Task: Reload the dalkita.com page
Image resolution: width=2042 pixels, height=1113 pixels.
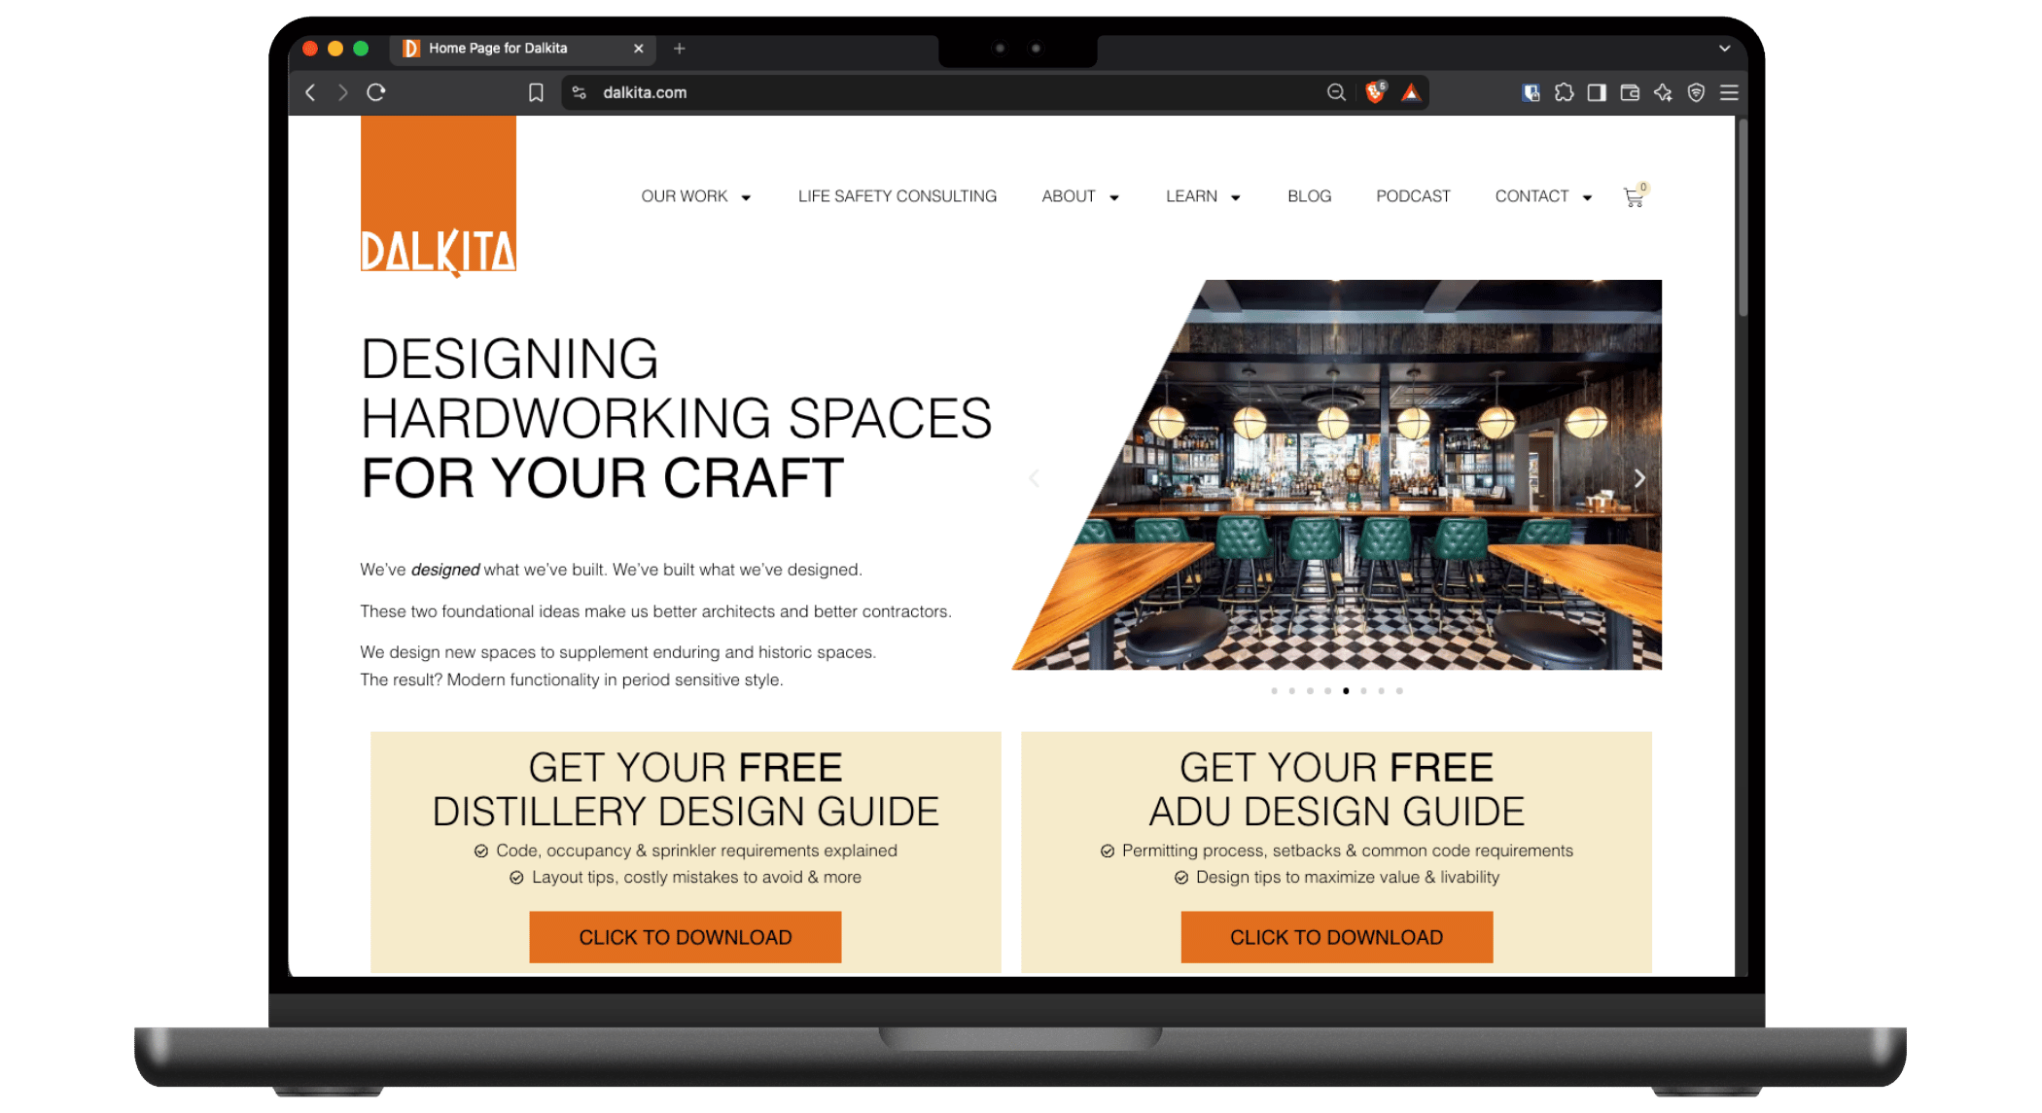Action: pos(376,92)
